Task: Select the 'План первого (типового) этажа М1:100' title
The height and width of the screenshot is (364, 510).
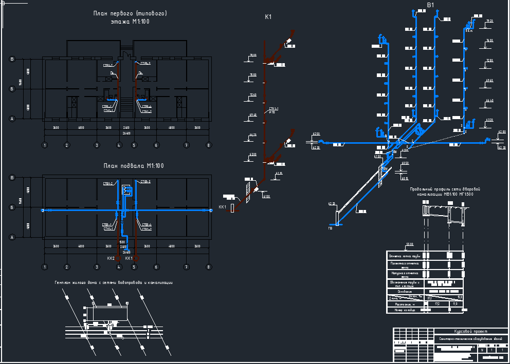Action: (130, 17)
